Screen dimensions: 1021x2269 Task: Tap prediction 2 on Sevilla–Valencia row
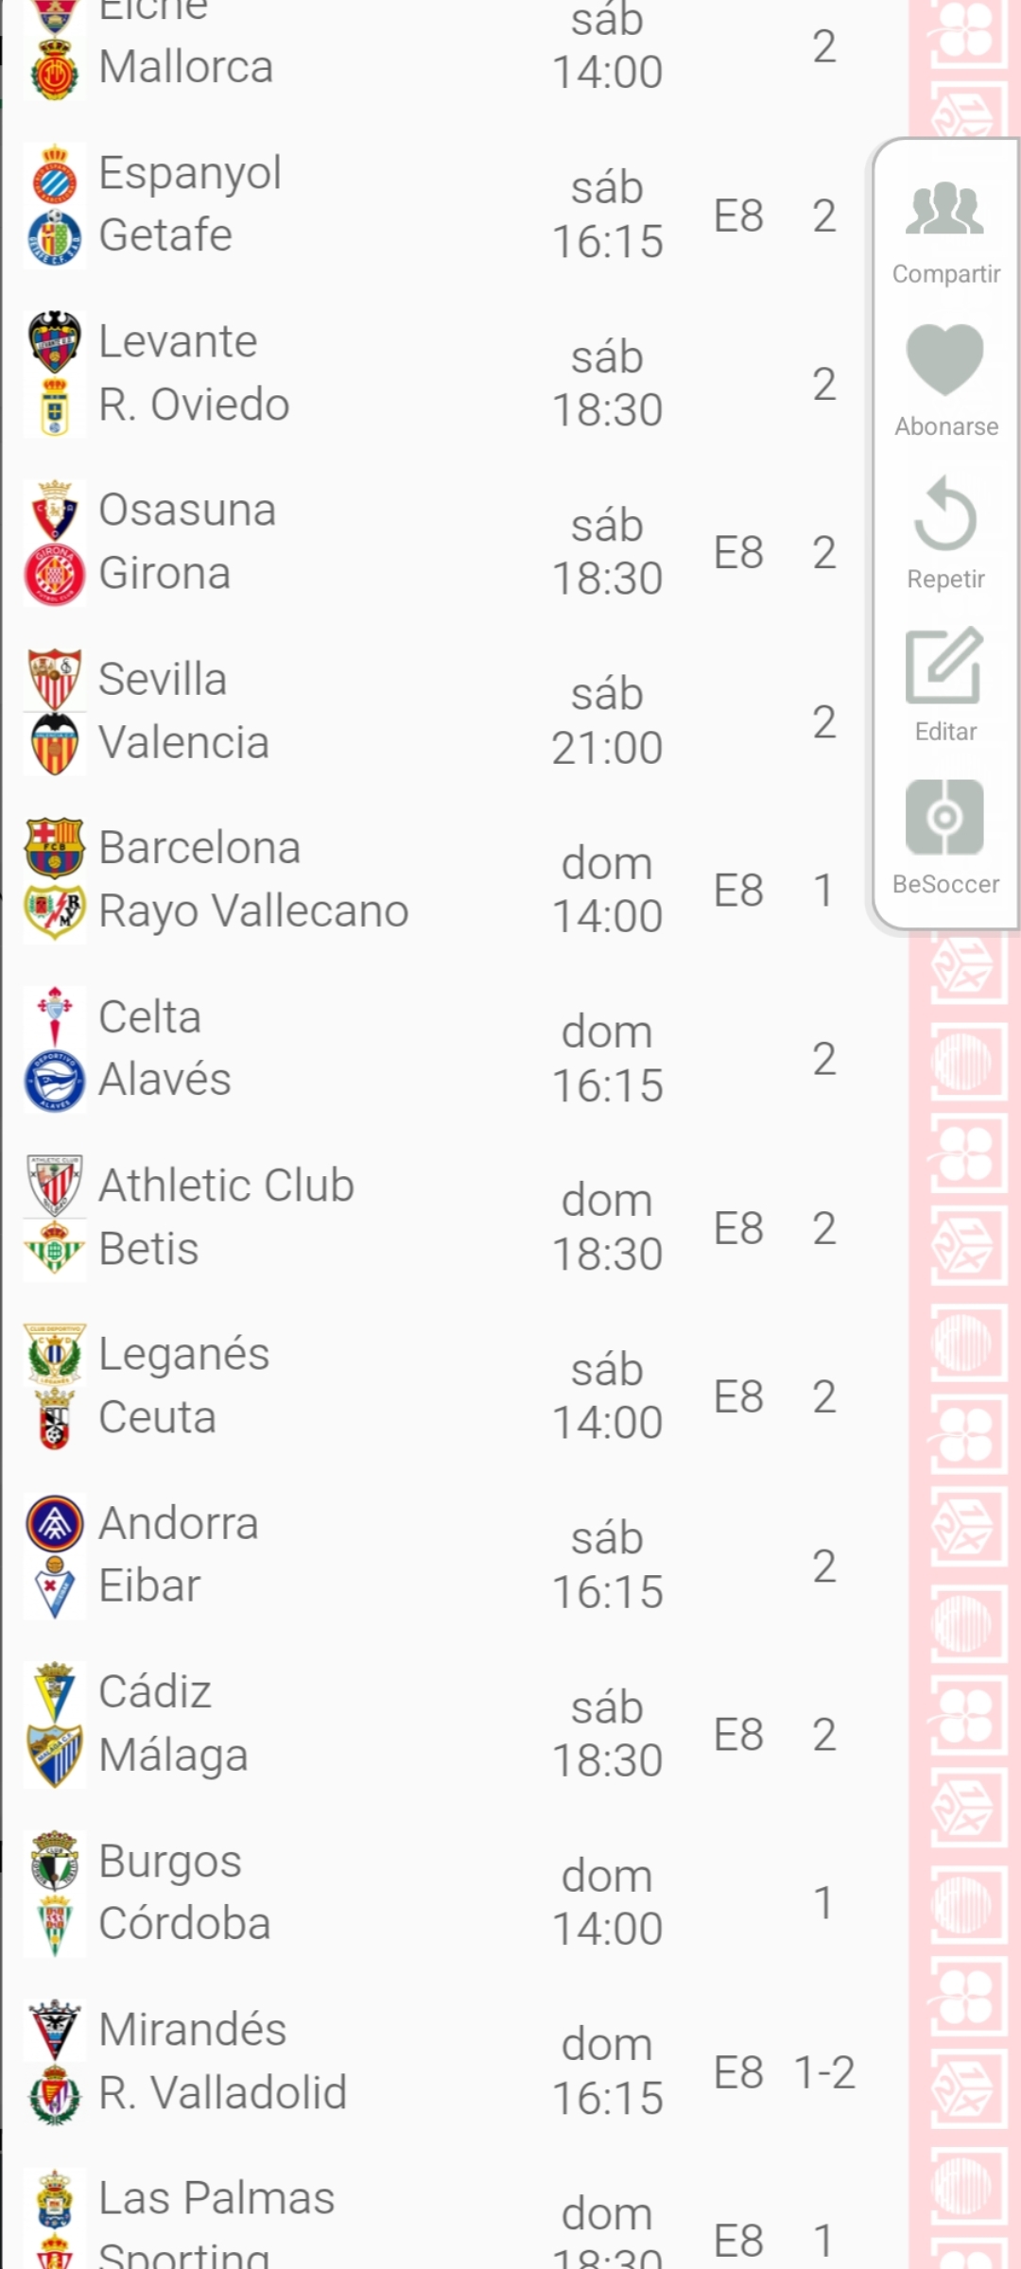[823, 722]
